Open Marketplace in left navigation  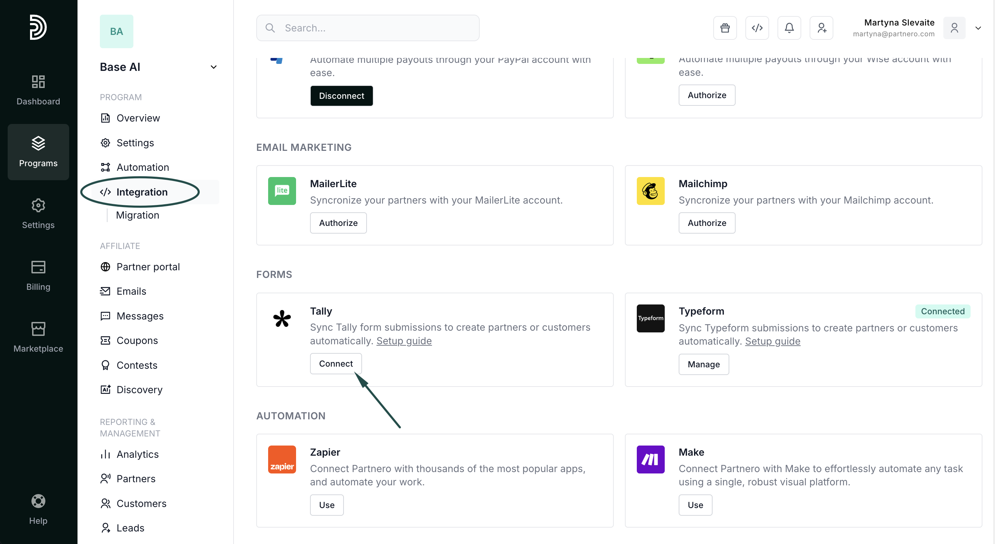38,337
